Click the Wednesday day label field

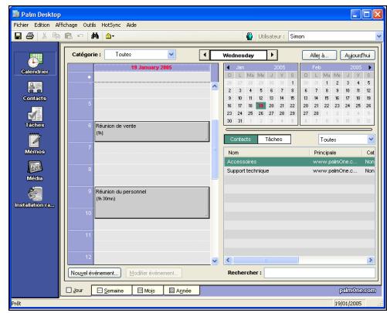pos(239,56)
